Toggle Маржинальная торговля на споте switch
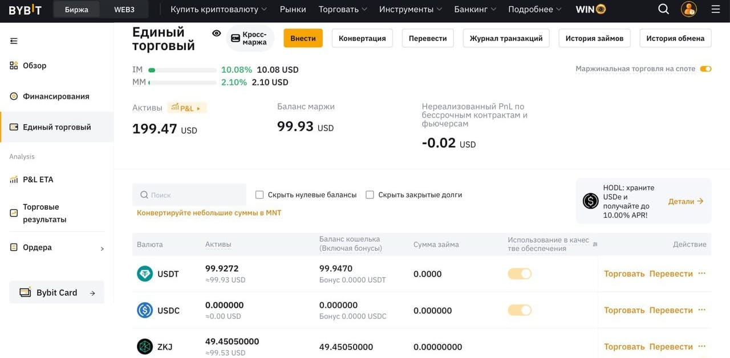Screen dimensions: 730x358 point(706,69)
